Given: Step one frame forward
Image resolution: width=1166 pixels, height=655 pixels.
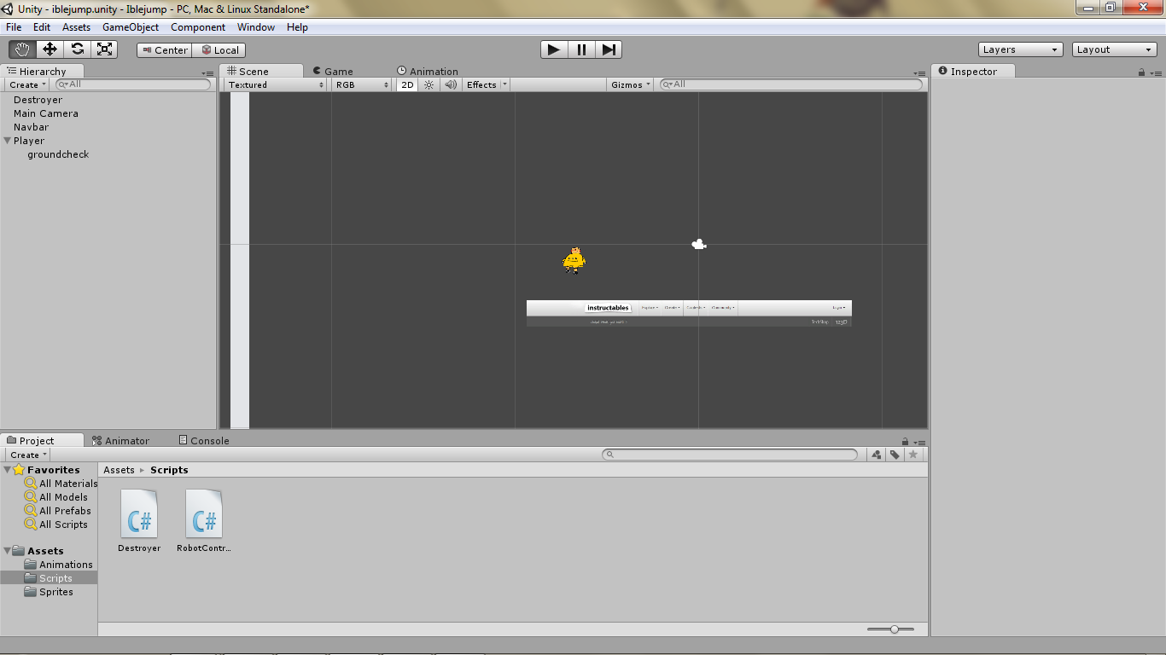Looking at the screenshot, I should (608, 49).
